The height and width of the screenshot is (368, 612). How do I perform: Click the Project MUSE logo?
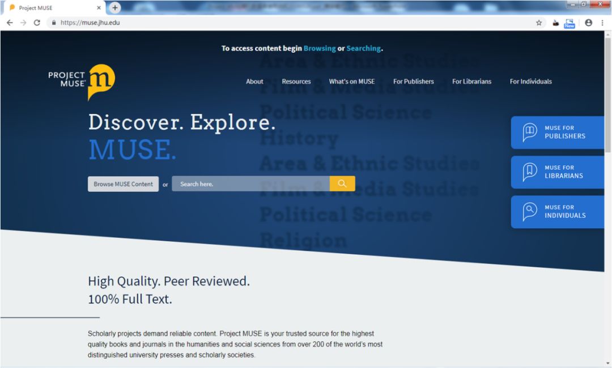[82, 82]
